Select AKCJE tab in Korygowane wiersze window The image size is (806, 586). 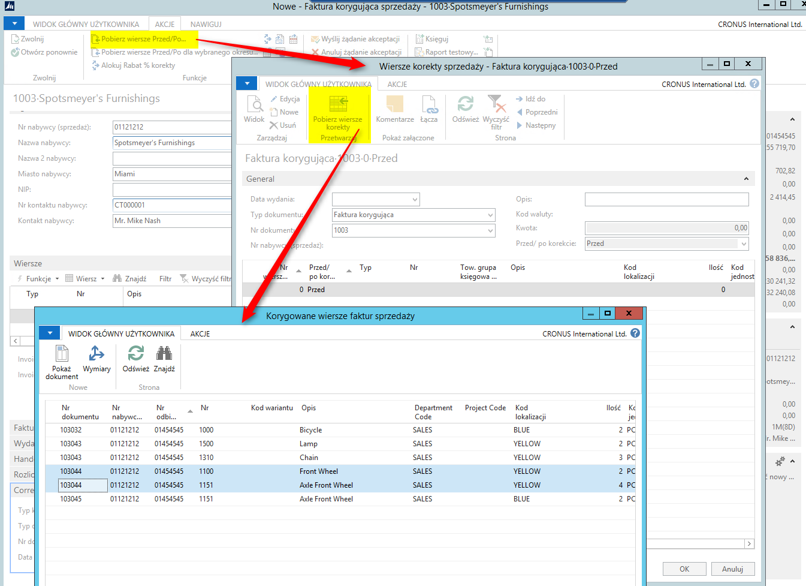pyautogui.click(x=200, y=334)
